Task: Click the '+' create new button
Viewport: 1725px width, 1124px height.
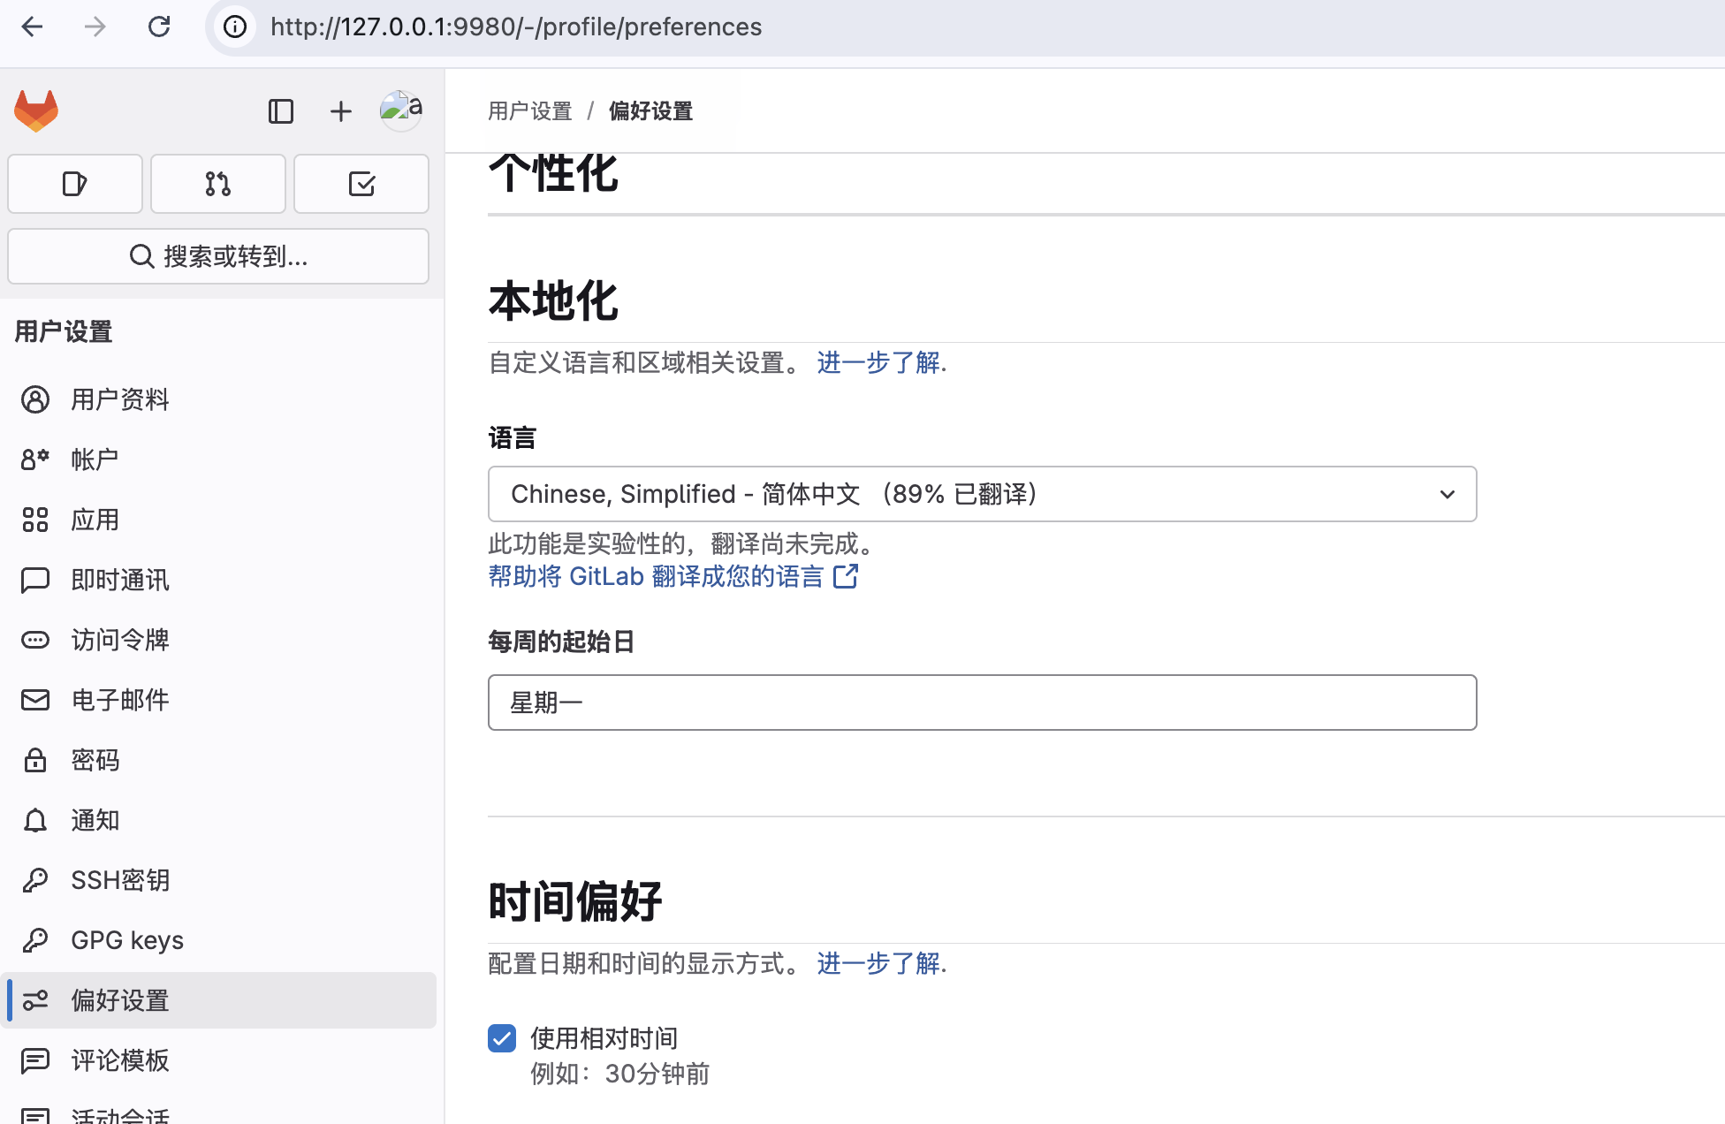Action: pyautogui.click(x=340, y=111)
